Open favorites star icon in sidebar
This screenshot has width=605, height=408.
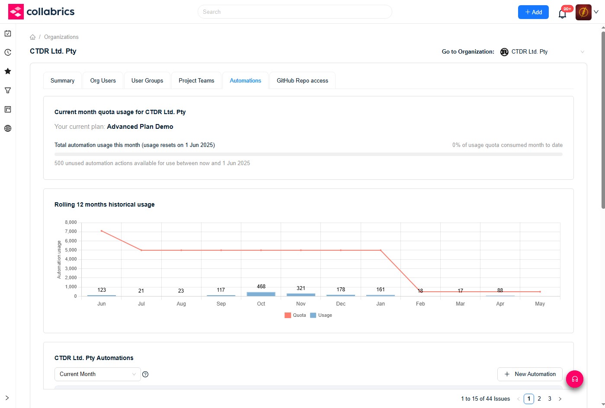click(8, 71)
